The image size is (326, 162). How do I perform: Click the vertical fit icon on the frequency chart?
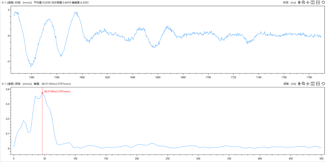313,84
